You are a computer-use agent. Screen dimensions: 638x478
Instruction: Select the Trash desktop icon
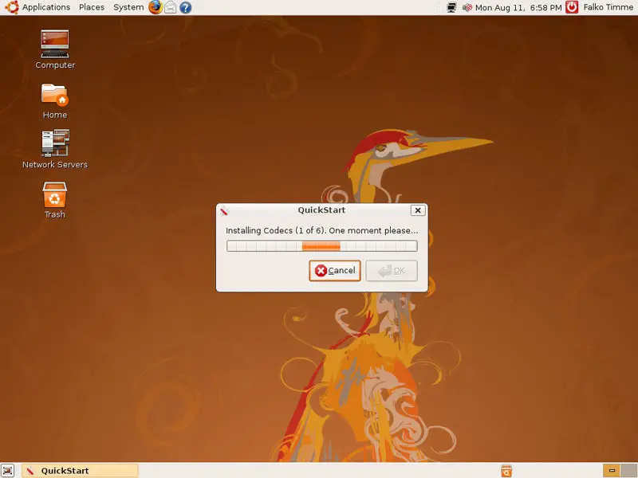click(54, 200)
